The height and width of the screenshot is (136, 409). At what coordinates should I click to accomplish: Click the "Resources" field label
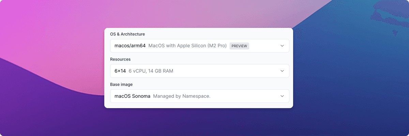(x=120, y=60)
